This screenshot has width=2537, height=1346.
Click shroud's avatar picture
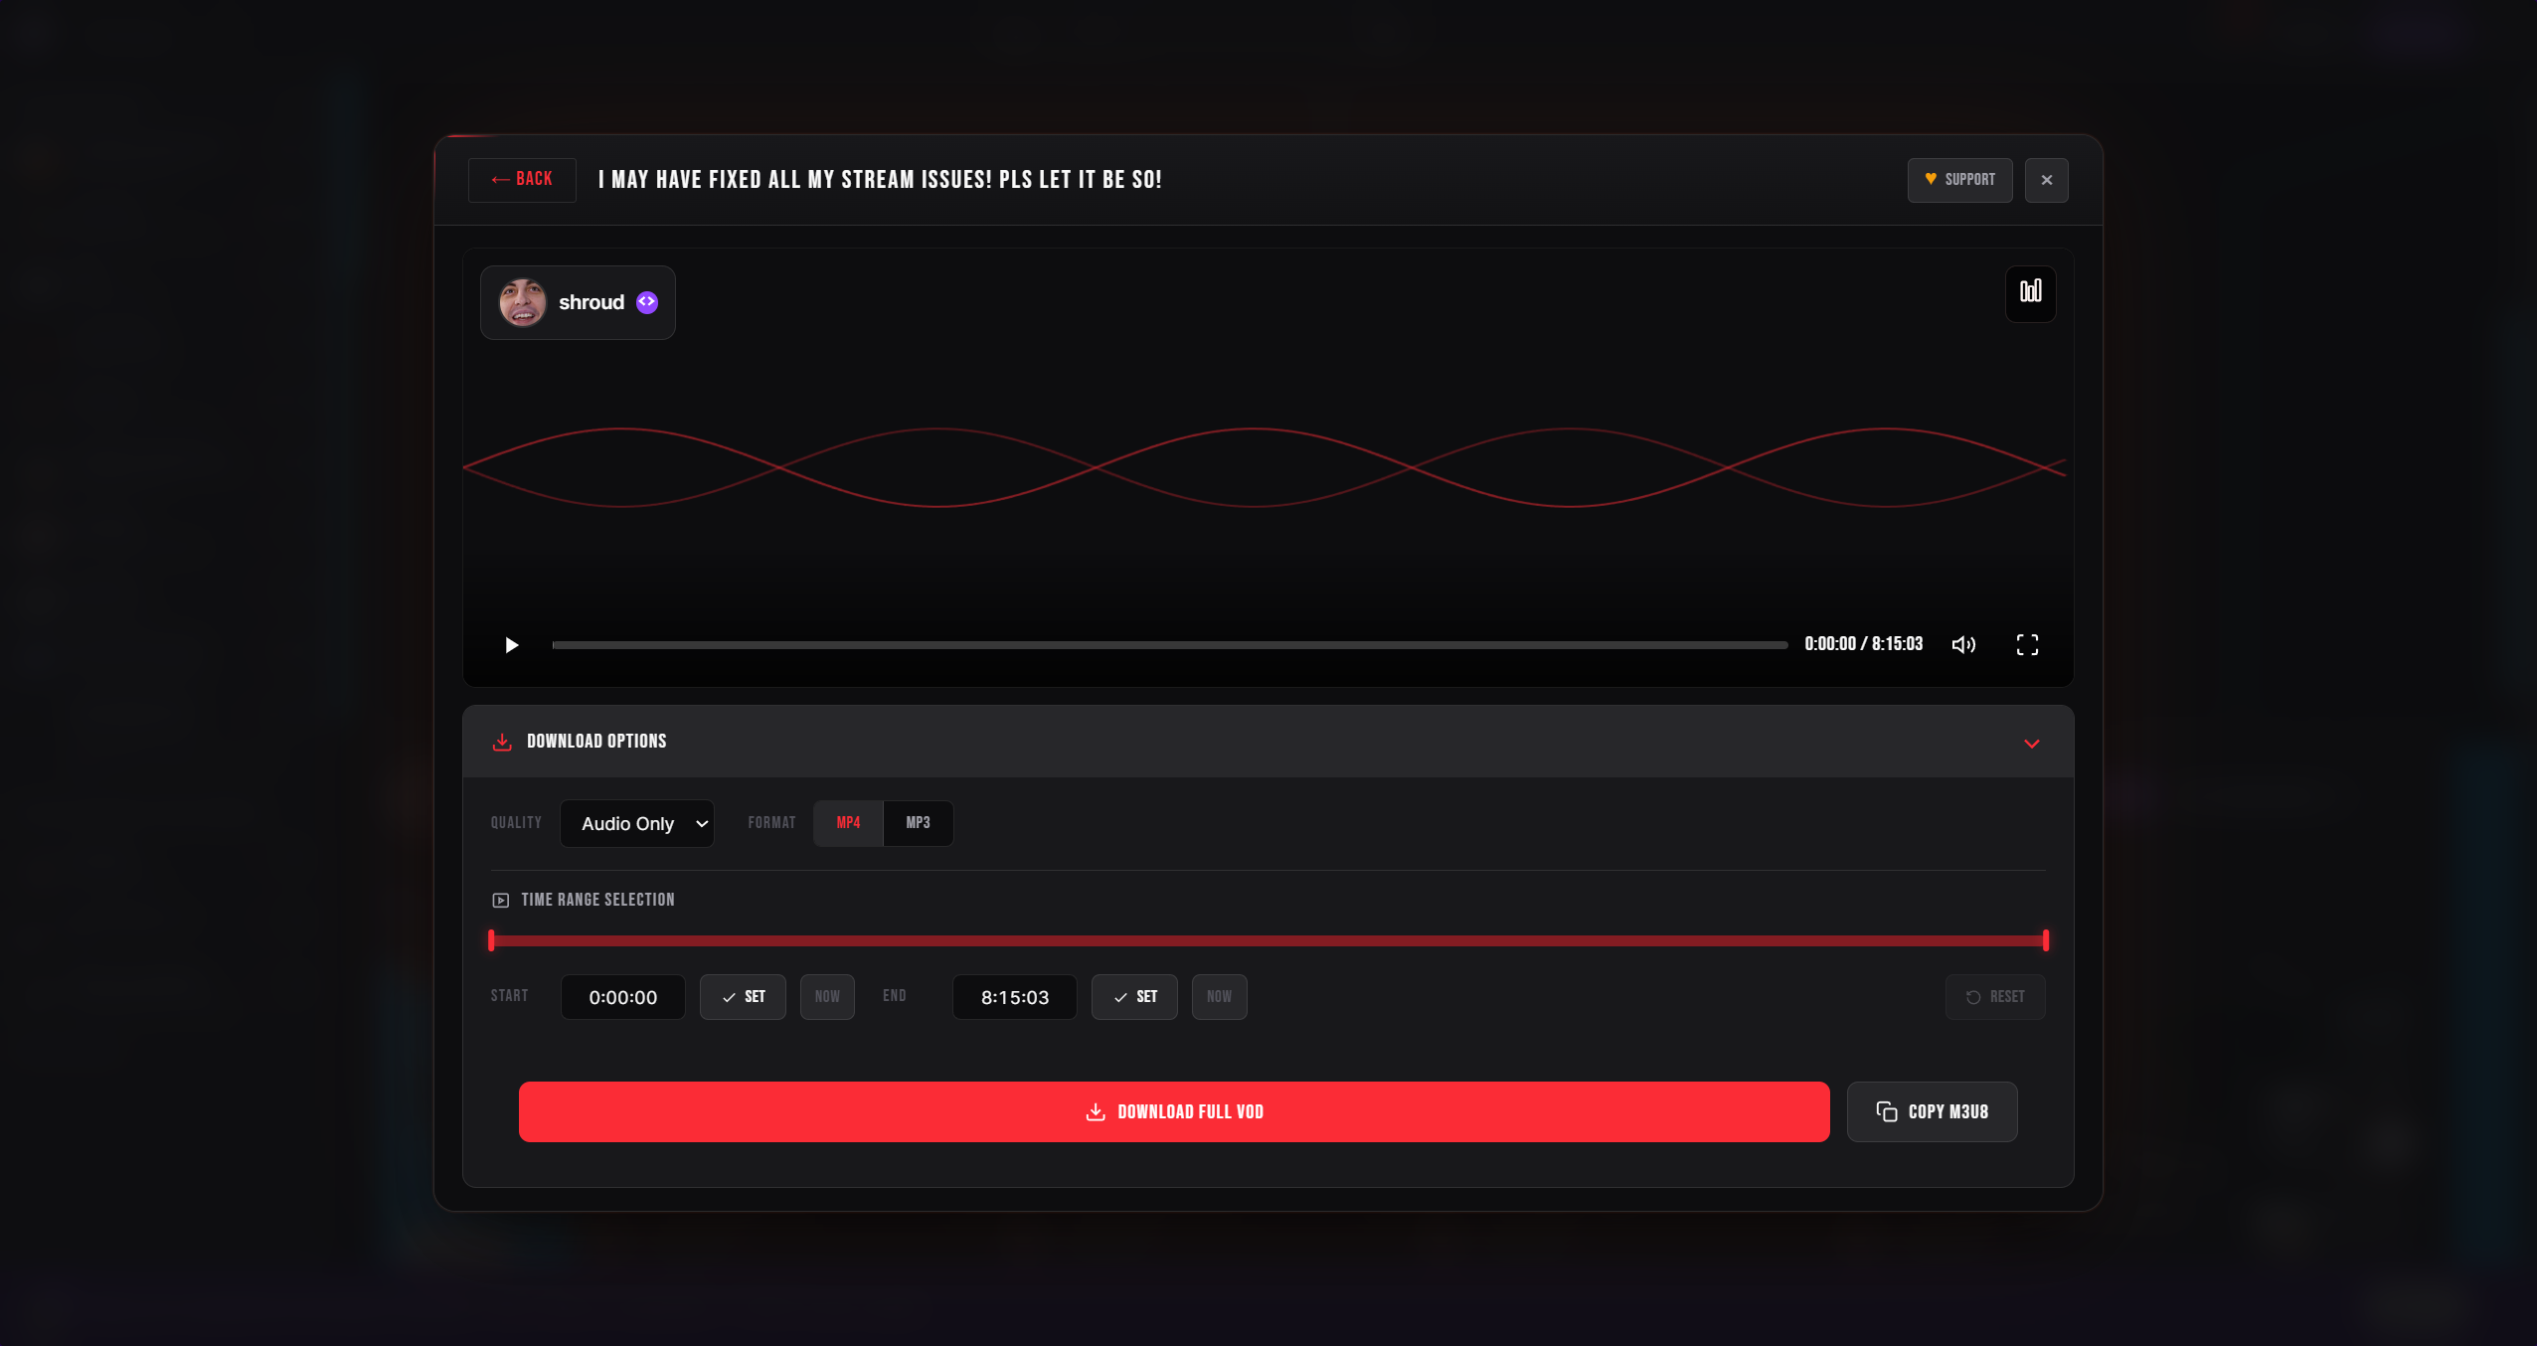coord(522,302)
